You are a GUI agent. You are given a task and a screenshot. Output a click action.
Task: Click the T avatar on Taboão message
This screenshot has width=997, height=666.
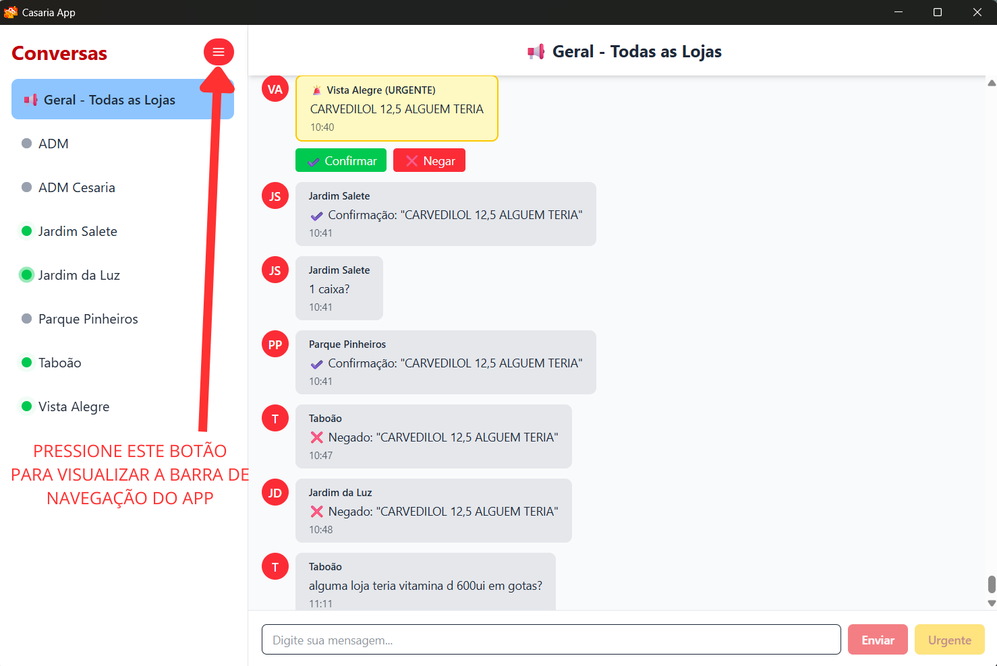(x=275, y=418)
